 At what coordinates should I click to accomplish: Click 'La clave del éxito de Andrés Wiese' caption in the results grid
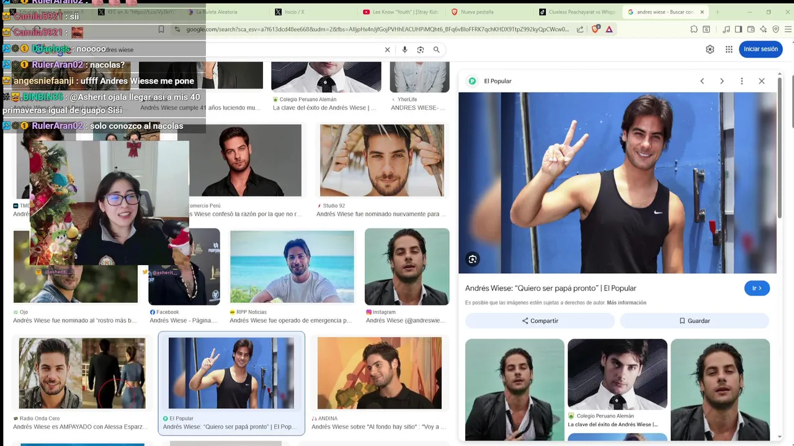pyautogui.click(x=324, y=108)
